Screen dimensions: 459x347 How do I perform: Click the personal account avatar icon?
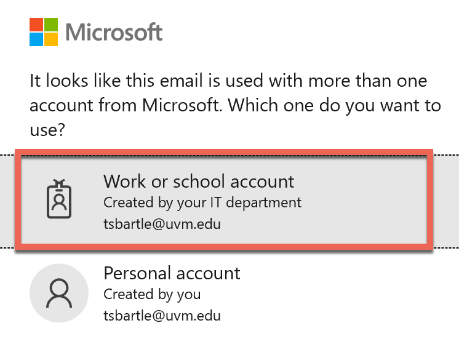(59, 293)
